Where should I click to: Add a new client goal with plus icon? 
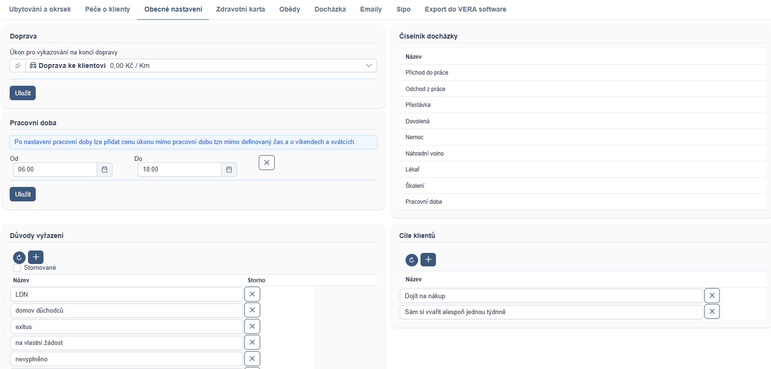[x=428, y=260]
